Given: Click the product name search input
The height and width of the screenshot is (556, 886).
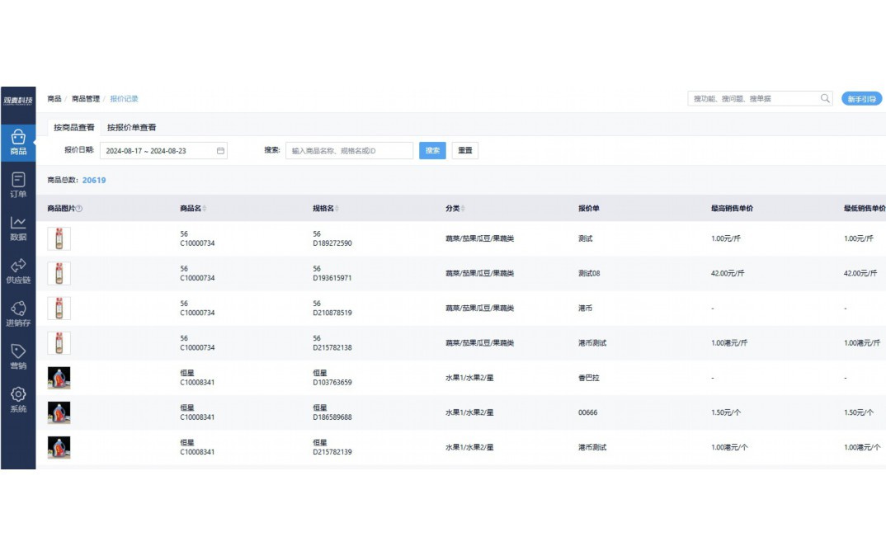Looking at the screenshot, I should 350,151.
